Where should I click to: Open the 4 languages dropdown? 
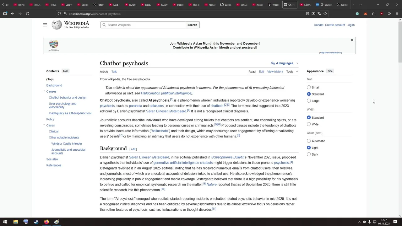285,63
